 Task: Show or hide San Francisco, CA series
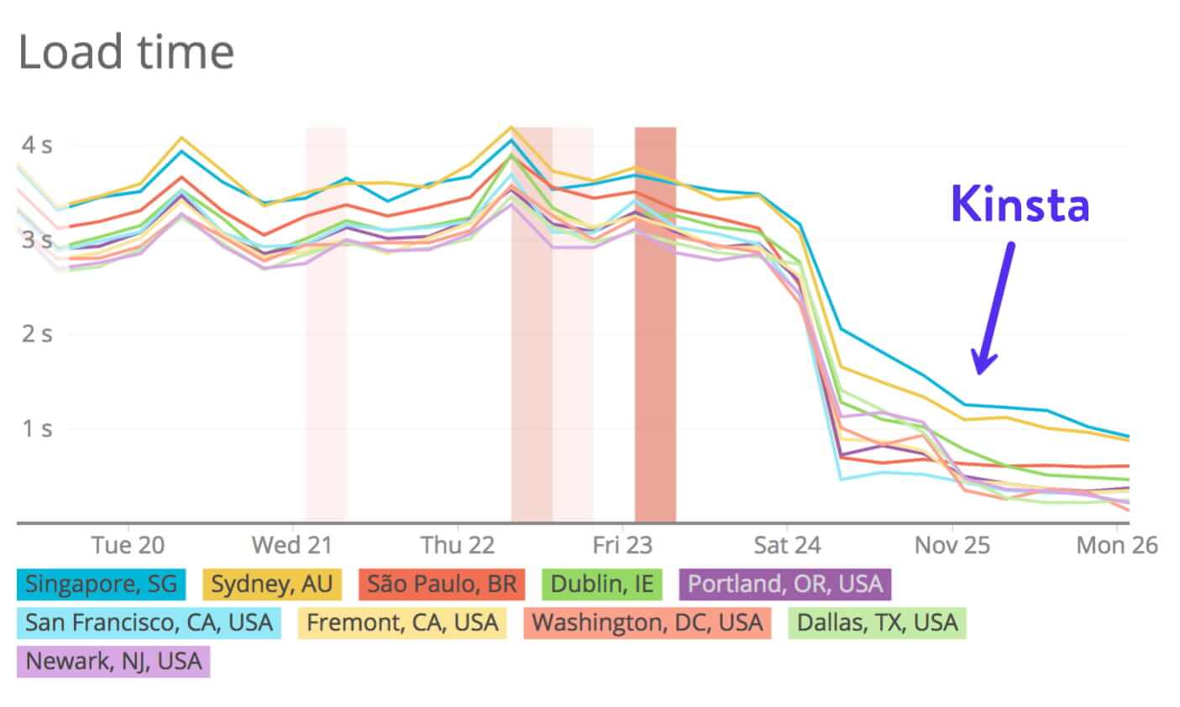pyautogui.click(x=149, y=622)
